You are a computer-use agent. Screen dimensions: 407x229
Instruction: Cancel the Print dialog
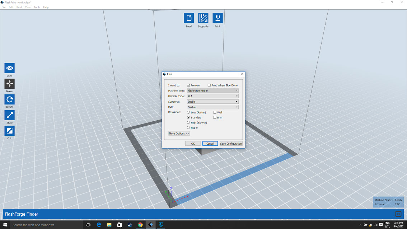210,144
